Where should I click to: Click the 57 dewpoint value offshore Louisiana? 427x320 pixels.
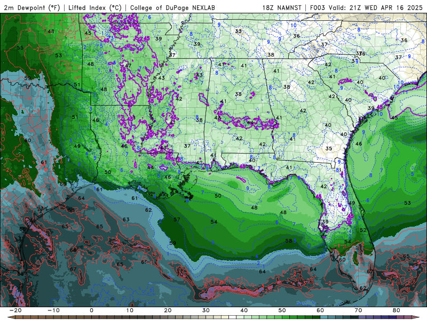(177, 219)
